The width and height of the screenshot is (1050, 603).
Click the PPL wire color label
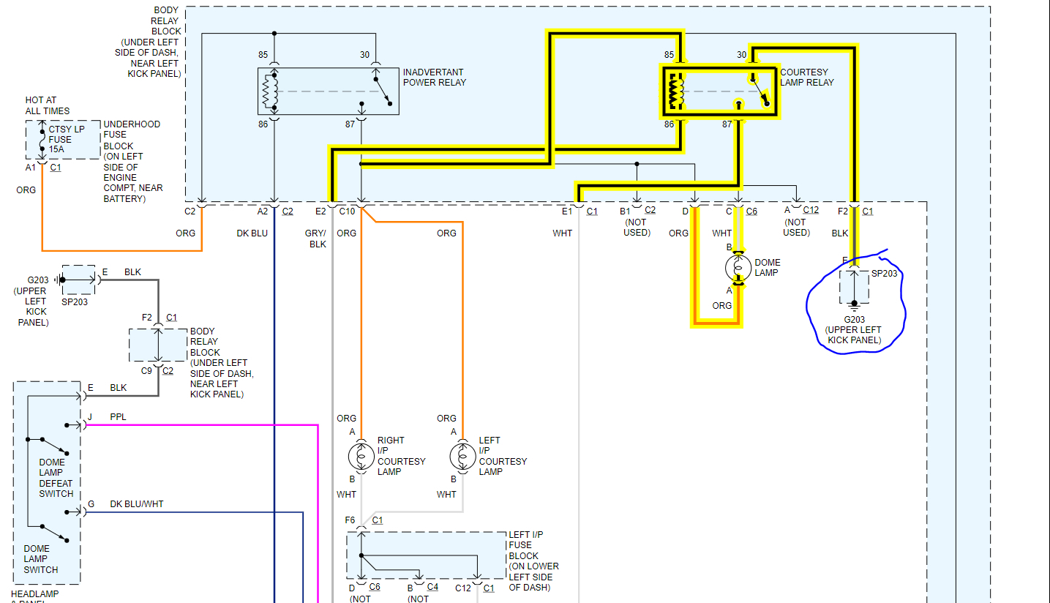click(118, 417)
